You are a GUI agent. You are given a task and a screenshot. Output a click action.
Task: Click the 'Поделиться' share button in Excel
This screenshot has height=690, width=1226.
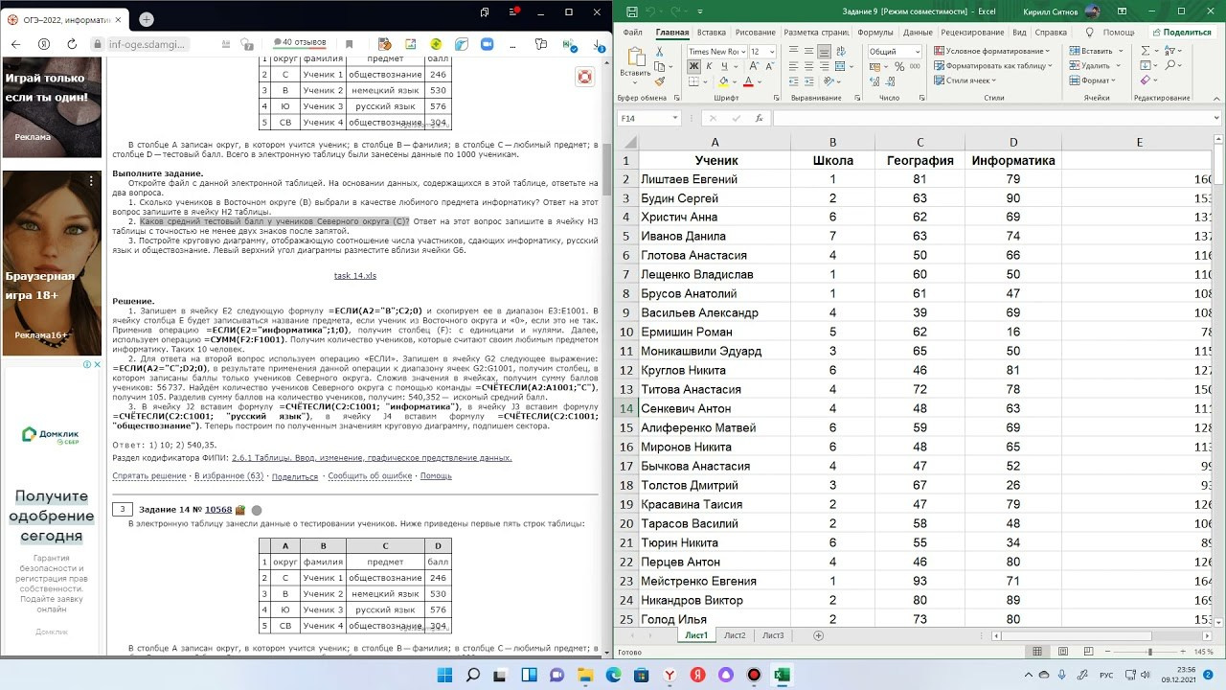coord(1182,32)
